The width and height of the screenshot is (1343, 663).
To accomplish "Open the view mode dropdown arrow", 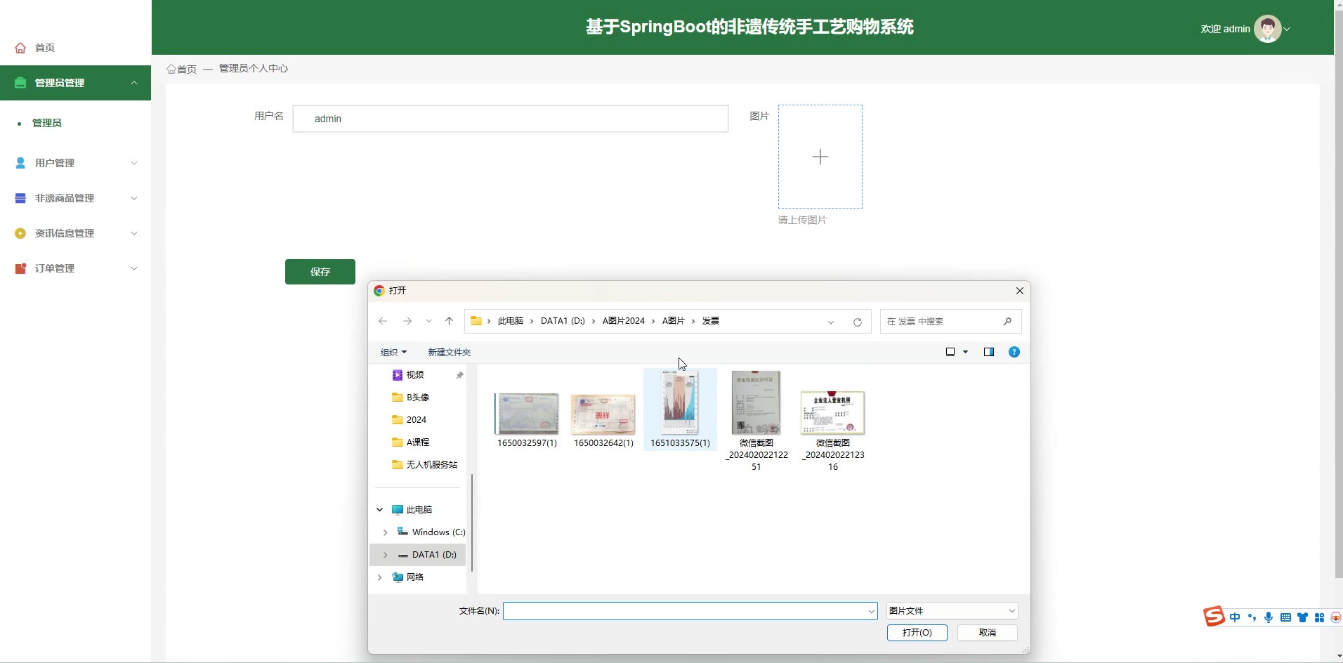I will click(x=965, y=352).
